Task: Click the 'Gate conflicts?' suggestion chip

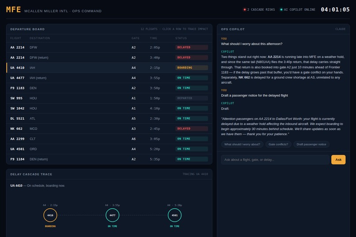Action: (278, 144)
